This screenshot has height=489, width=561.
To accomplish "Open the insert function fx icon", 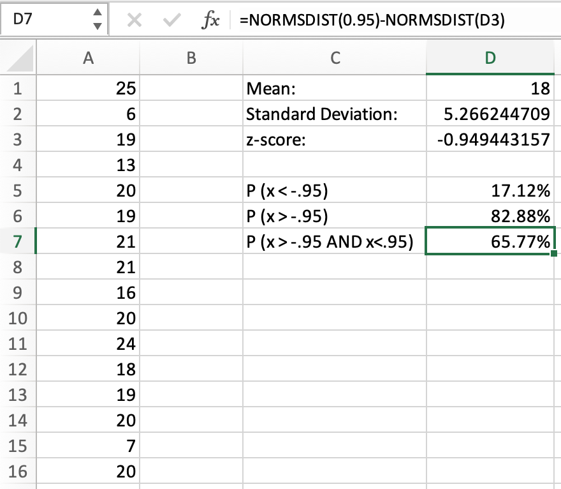I will click(x=210, y=20).
